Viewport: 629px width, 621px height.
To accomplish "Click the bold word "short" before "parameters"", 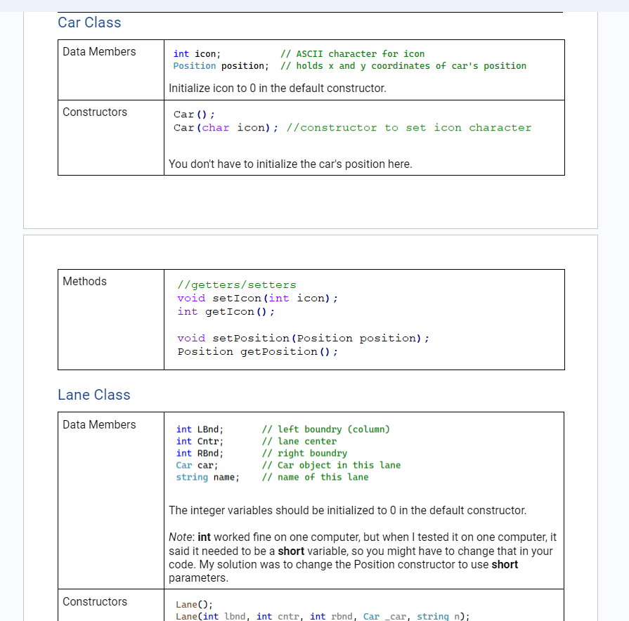I will [505, 565].
